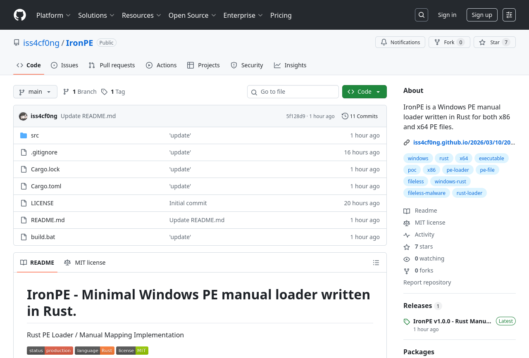Switch to the Pull requests tab
Image resolution: width=529 pixels, height=358 pixels.
(112, 65)
